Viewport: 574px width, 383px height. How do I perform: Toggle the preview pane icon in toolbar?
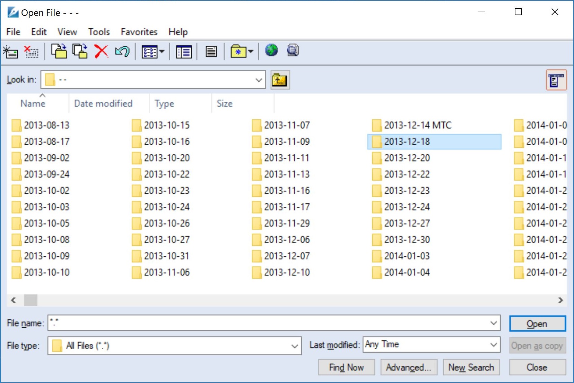coord(184,52)
